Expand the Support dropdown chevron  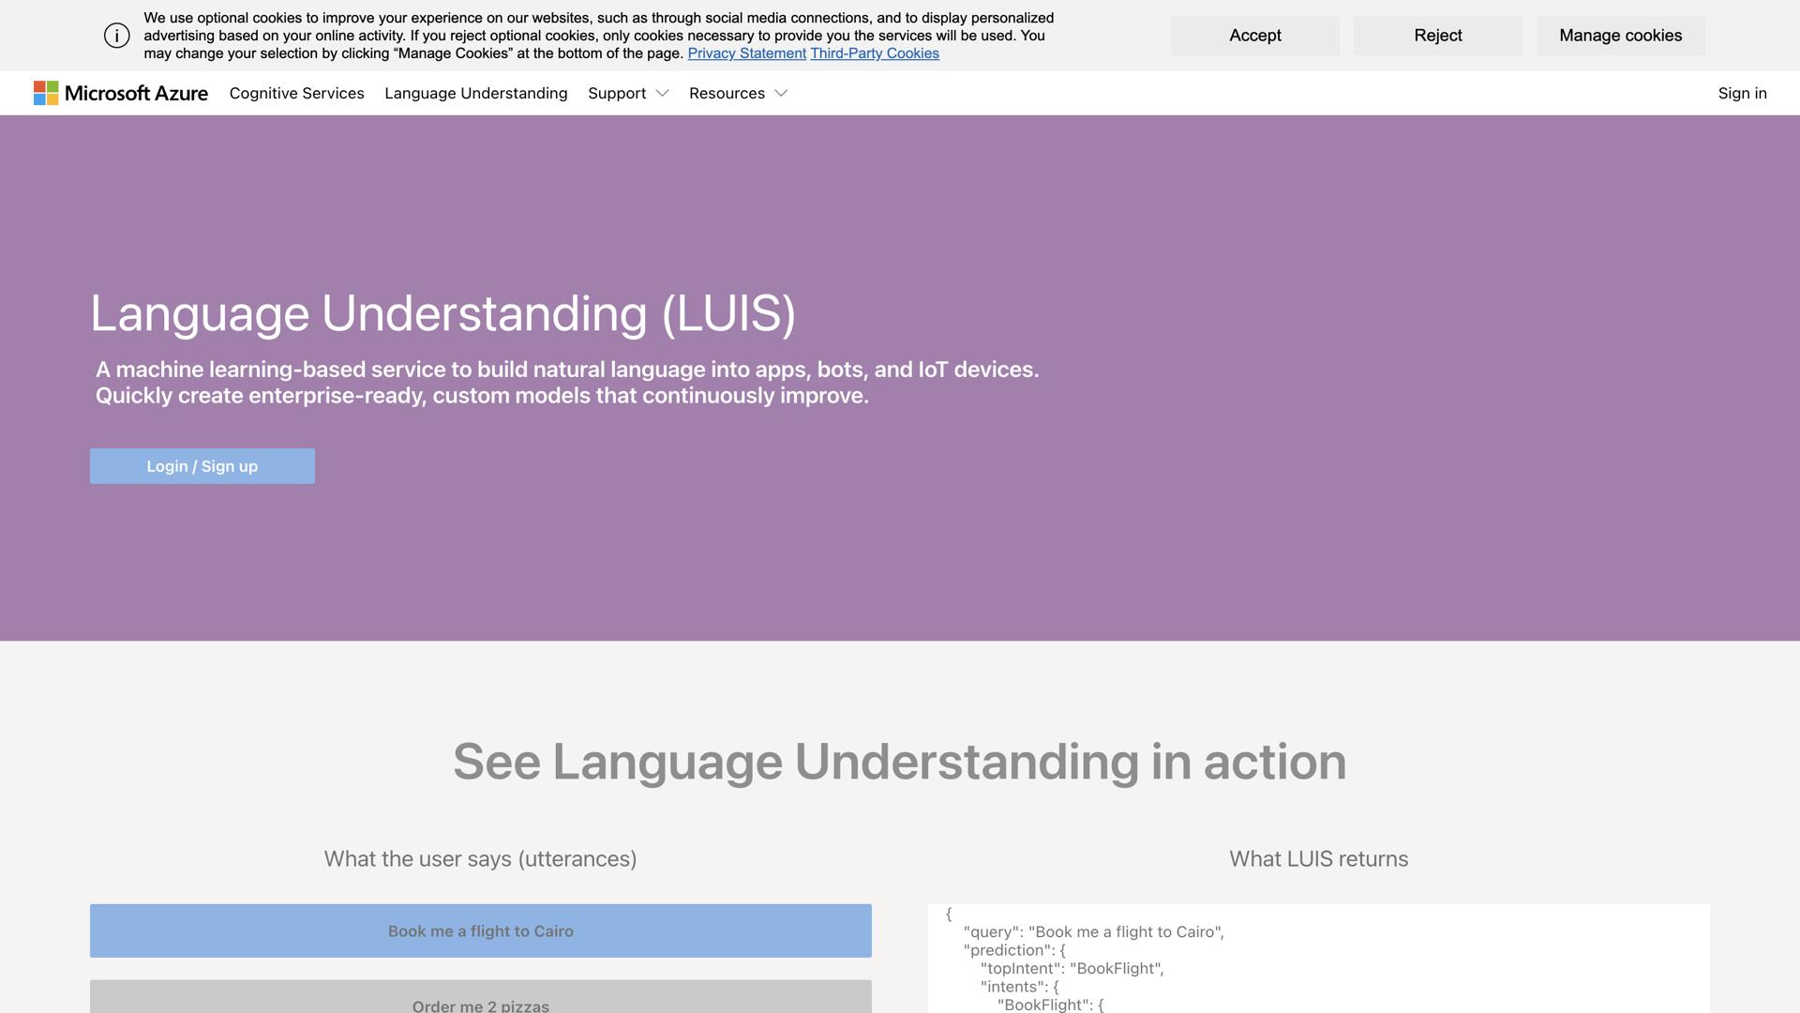[x=662, y=94]
